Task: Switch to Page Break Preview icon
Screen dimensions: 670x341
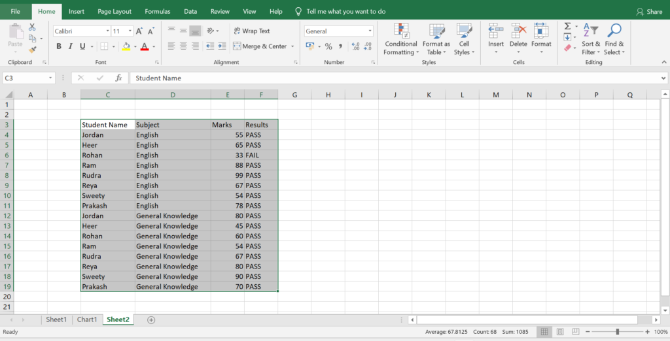Action: tap(576, 332)
